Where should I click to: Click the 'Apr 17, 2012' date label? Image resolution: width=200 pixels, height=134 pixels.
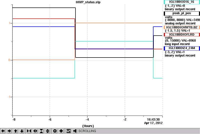153,123
